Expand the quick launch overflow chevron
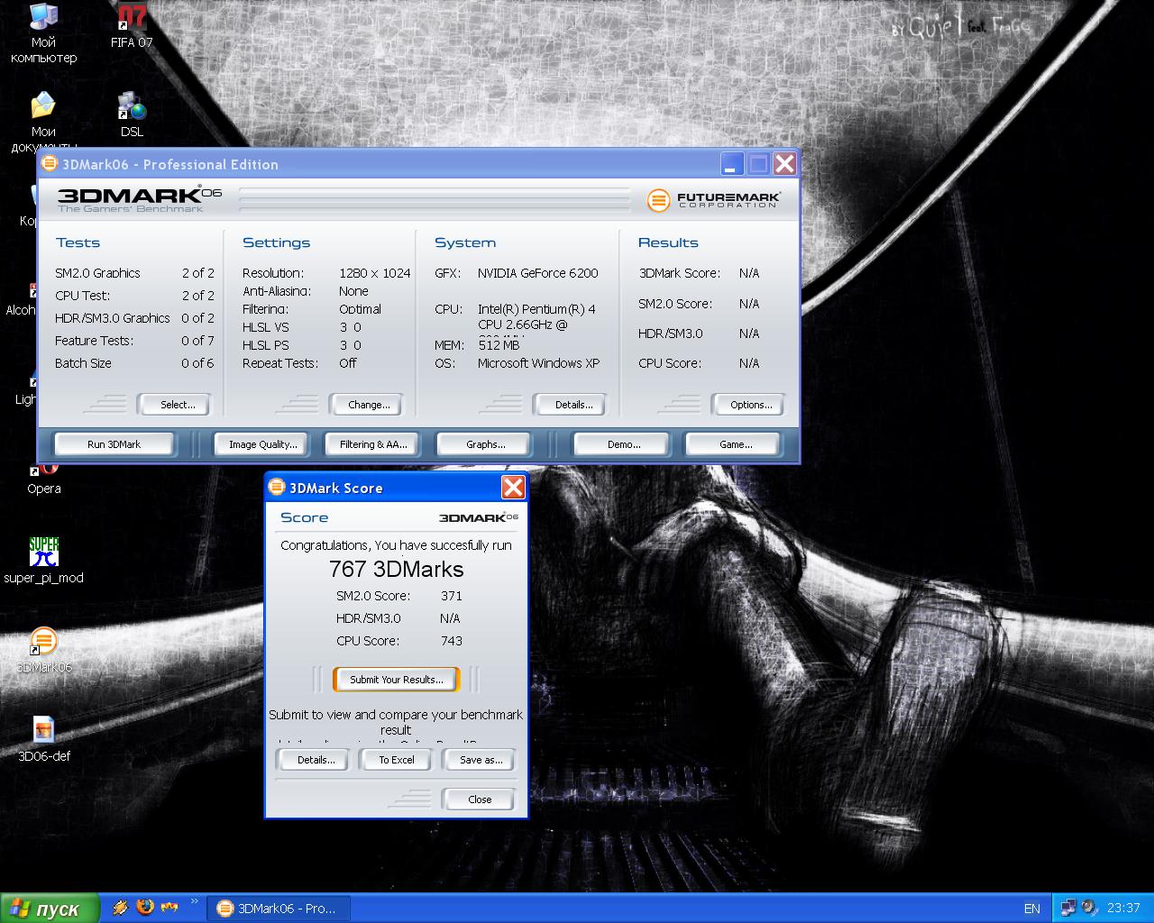 click(195, 903)
